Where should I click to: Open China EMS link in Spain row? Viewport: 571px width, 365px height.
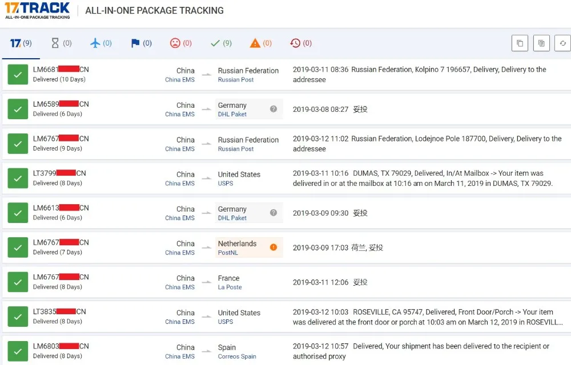[x=180, y=356]
